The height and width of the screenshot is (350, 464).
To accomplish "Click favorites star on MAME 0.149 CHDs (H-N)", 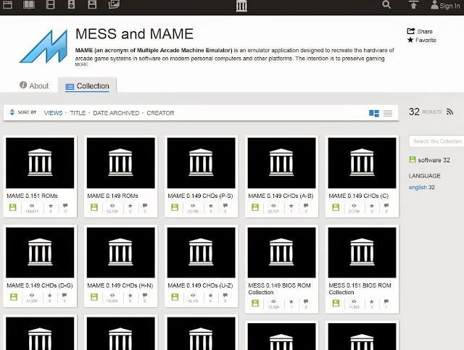I will (130, 295).
